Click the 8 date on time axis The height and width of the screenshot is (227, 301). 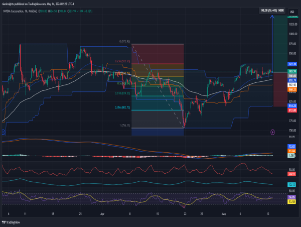click(130, 214)
